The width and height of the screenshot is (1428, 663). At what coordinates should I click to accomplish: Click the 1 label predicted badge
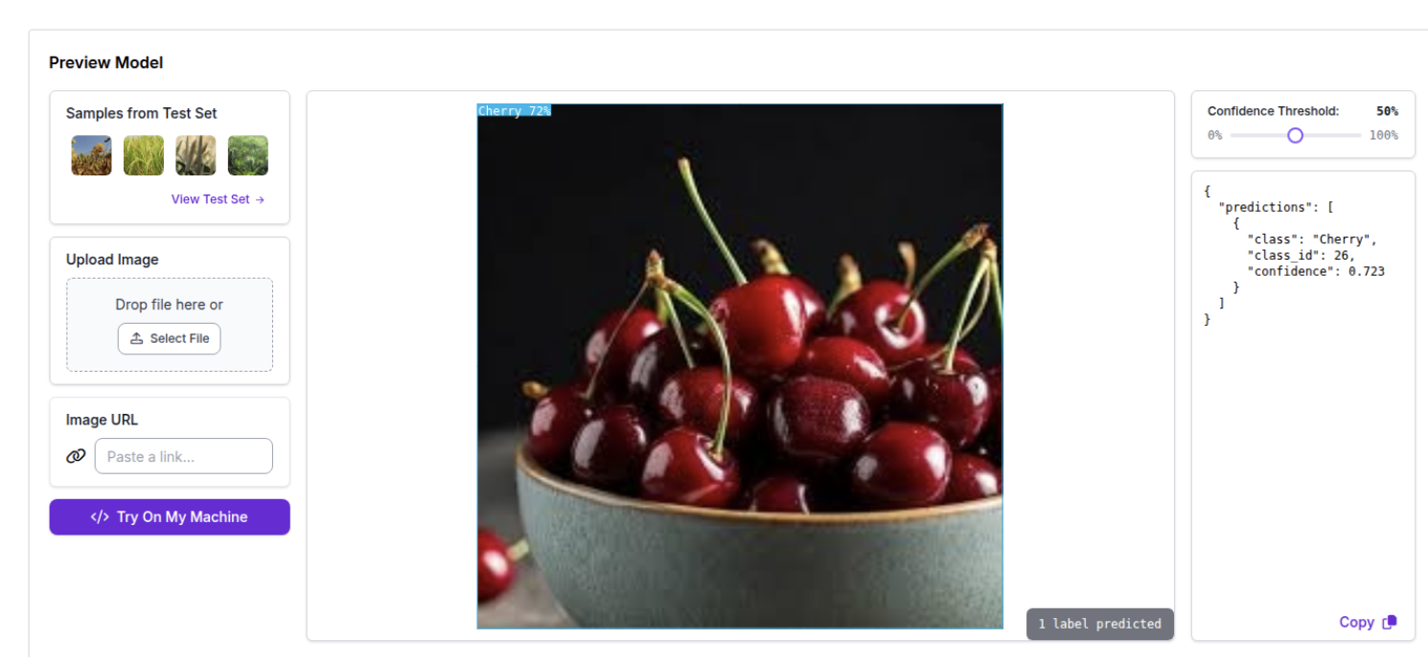coord(1100,624)
